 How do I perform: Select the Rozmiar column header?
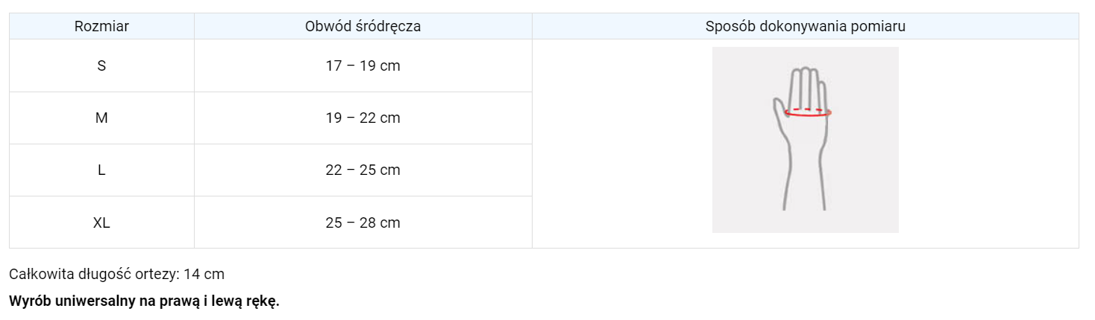[x=101, y=27]
